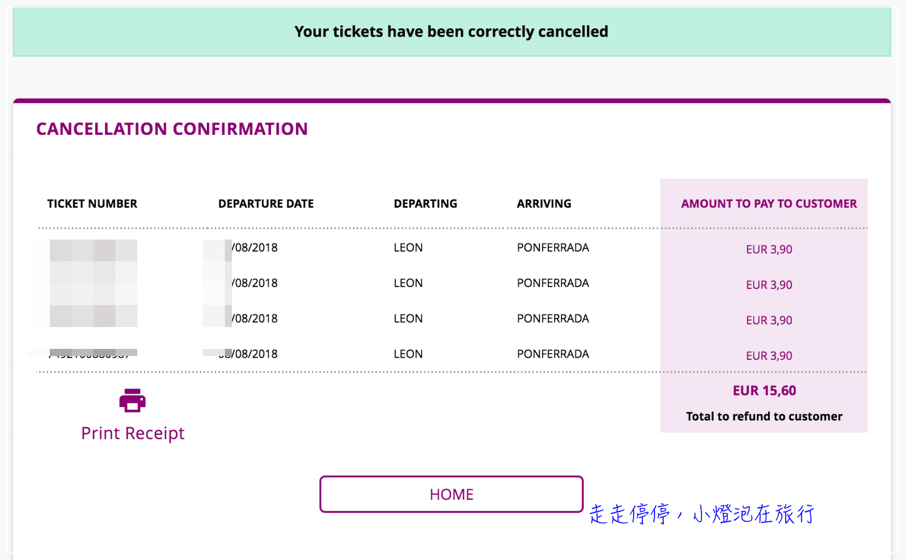This screenshot has height=560, width=905.
Task: Click the EUR 15,60 total amount
Action: click(764, 390)
